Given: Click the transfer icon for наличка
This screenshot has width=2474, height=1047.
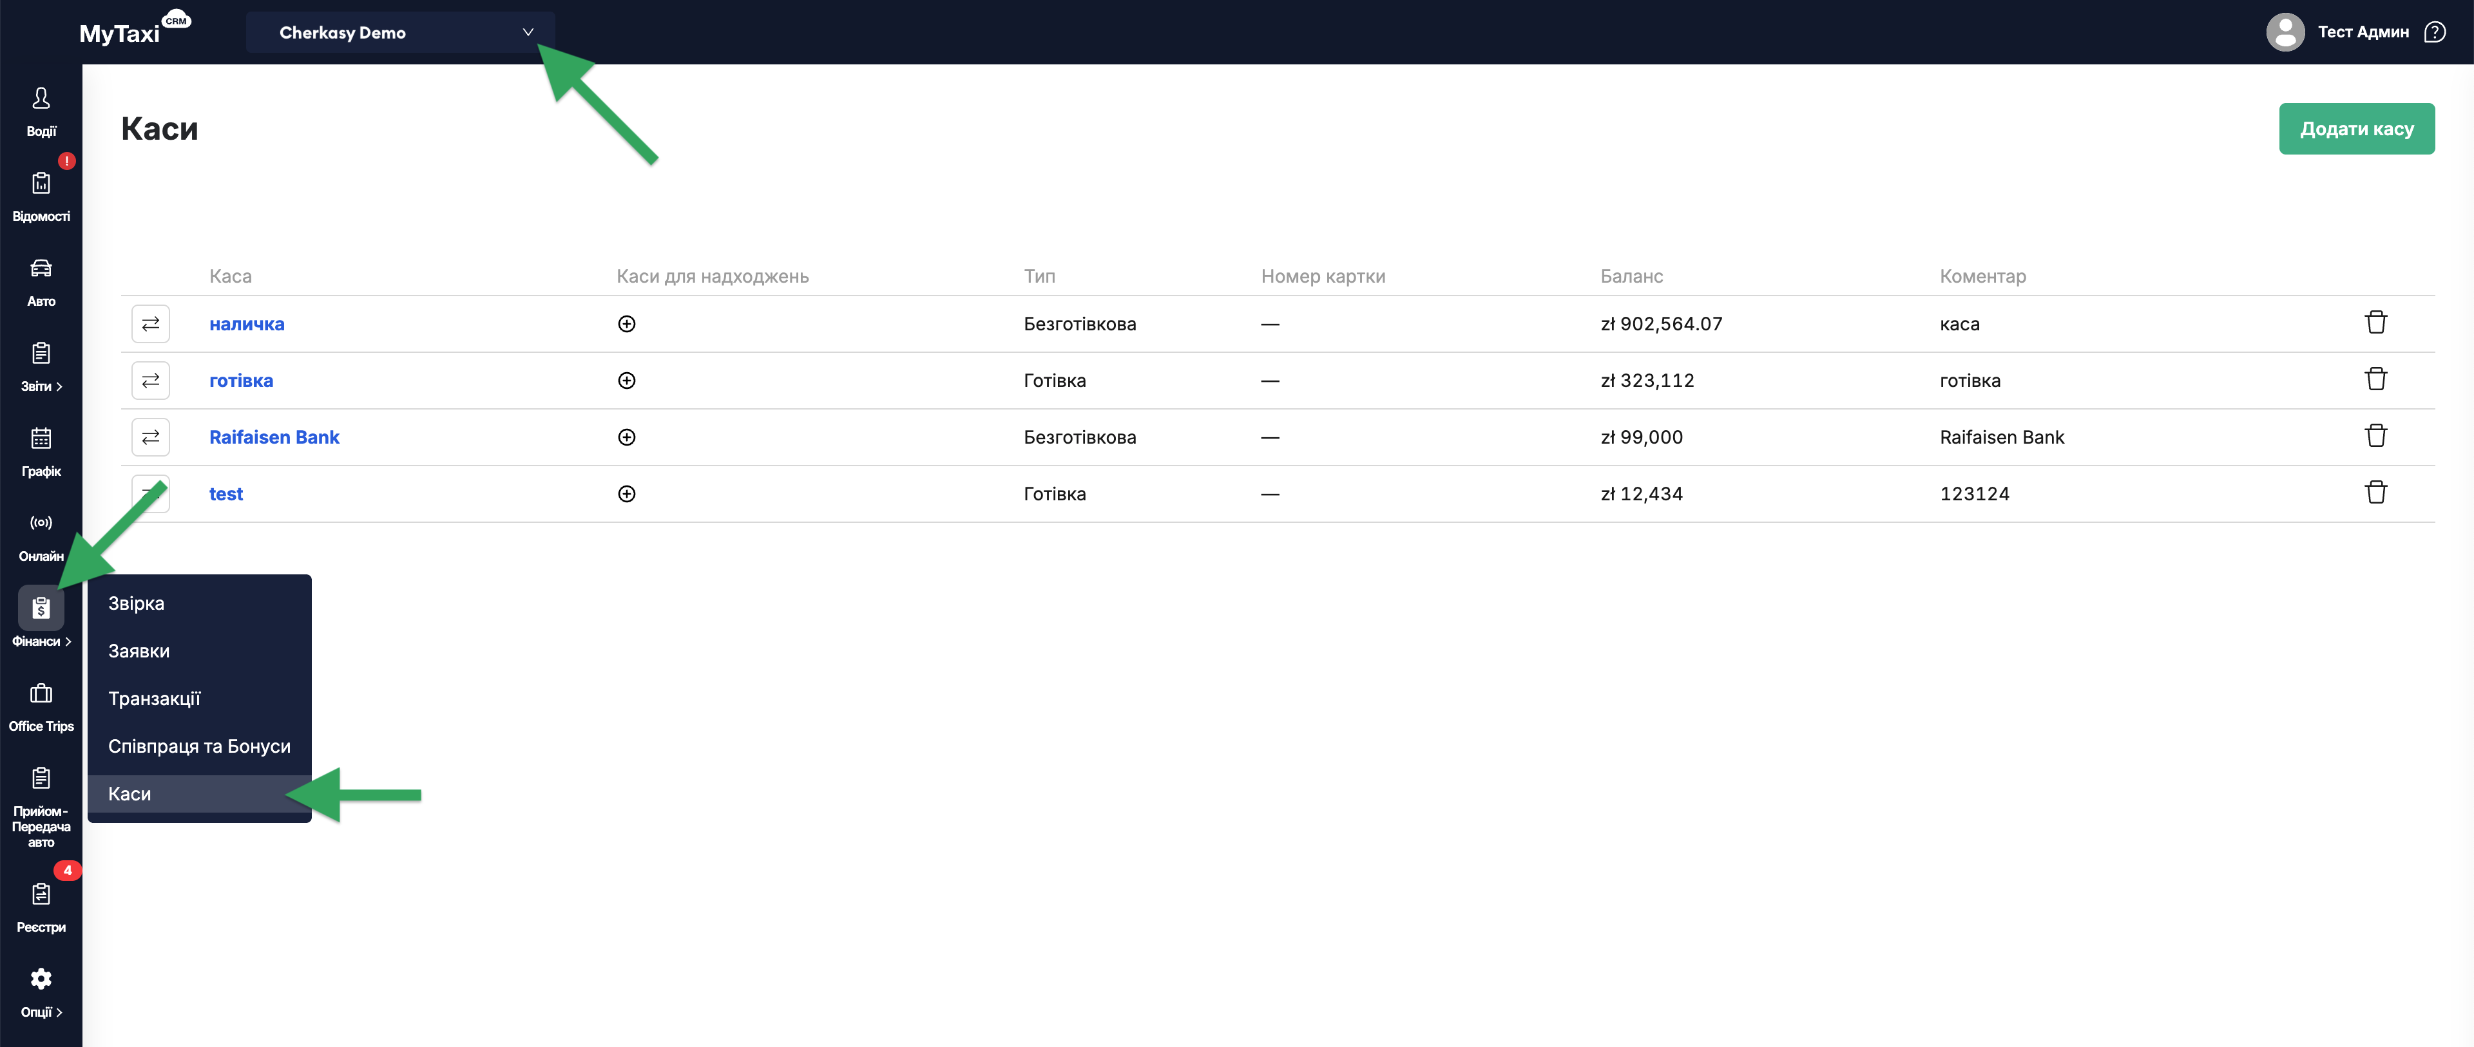Looking at the screenshot, I should click(151, 323).
